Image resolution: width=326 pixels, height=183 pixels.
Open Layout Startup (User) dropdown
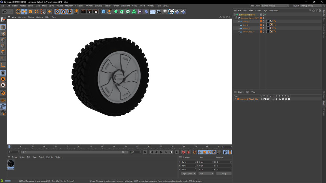(311, 6)
